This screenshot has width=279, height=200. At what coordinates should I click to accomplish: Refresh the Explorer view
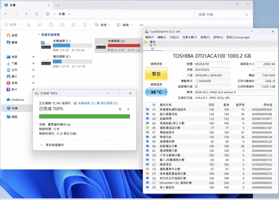pos(36,14)
